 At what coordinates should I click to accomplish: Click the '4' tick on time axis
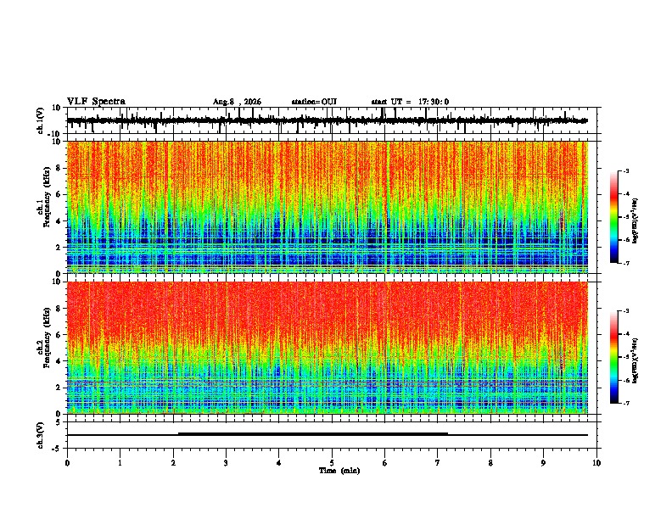pos(279,463)
